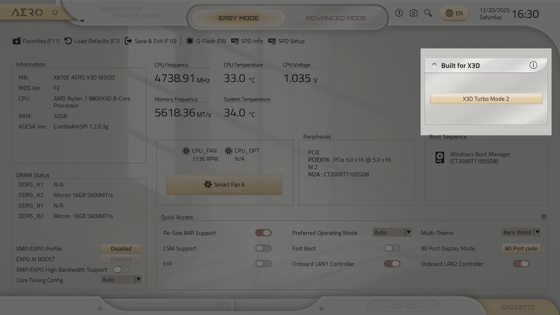
Task: Open SPD Info
Action: 247,41
